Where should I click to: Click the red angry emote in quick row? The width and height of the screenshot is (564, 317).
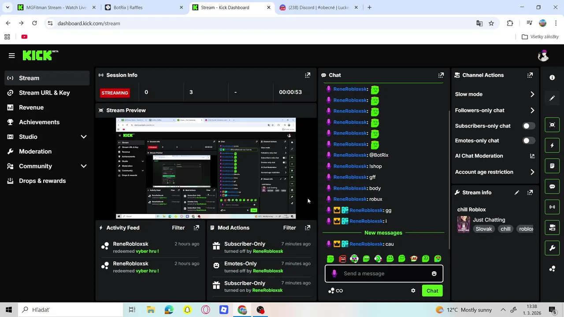(342, 259)
